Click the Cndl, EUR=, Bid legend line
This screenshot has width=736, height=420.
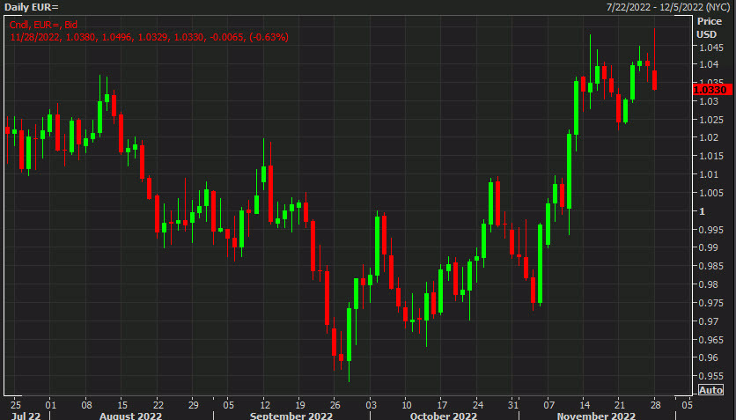pos(43,25)
